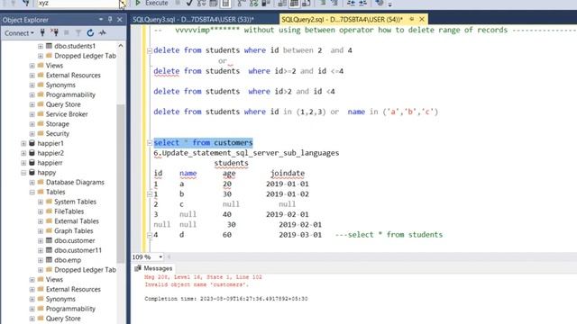Viewport: 577px width, 324px height.
Task: Click the Connect Object Explorer plug icon
Action: [42, 33]
